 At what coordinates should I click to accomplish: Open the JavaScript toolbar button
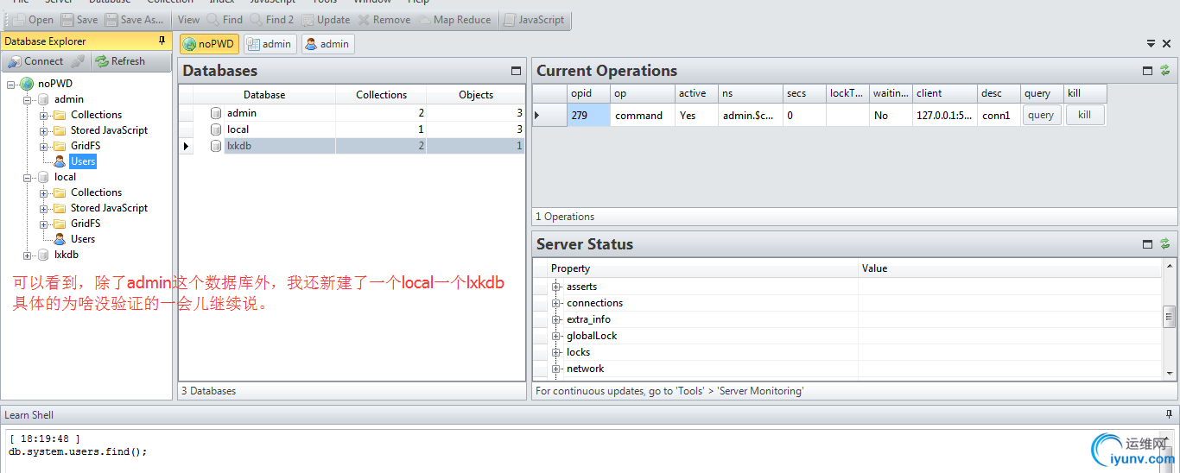point(534,20)
